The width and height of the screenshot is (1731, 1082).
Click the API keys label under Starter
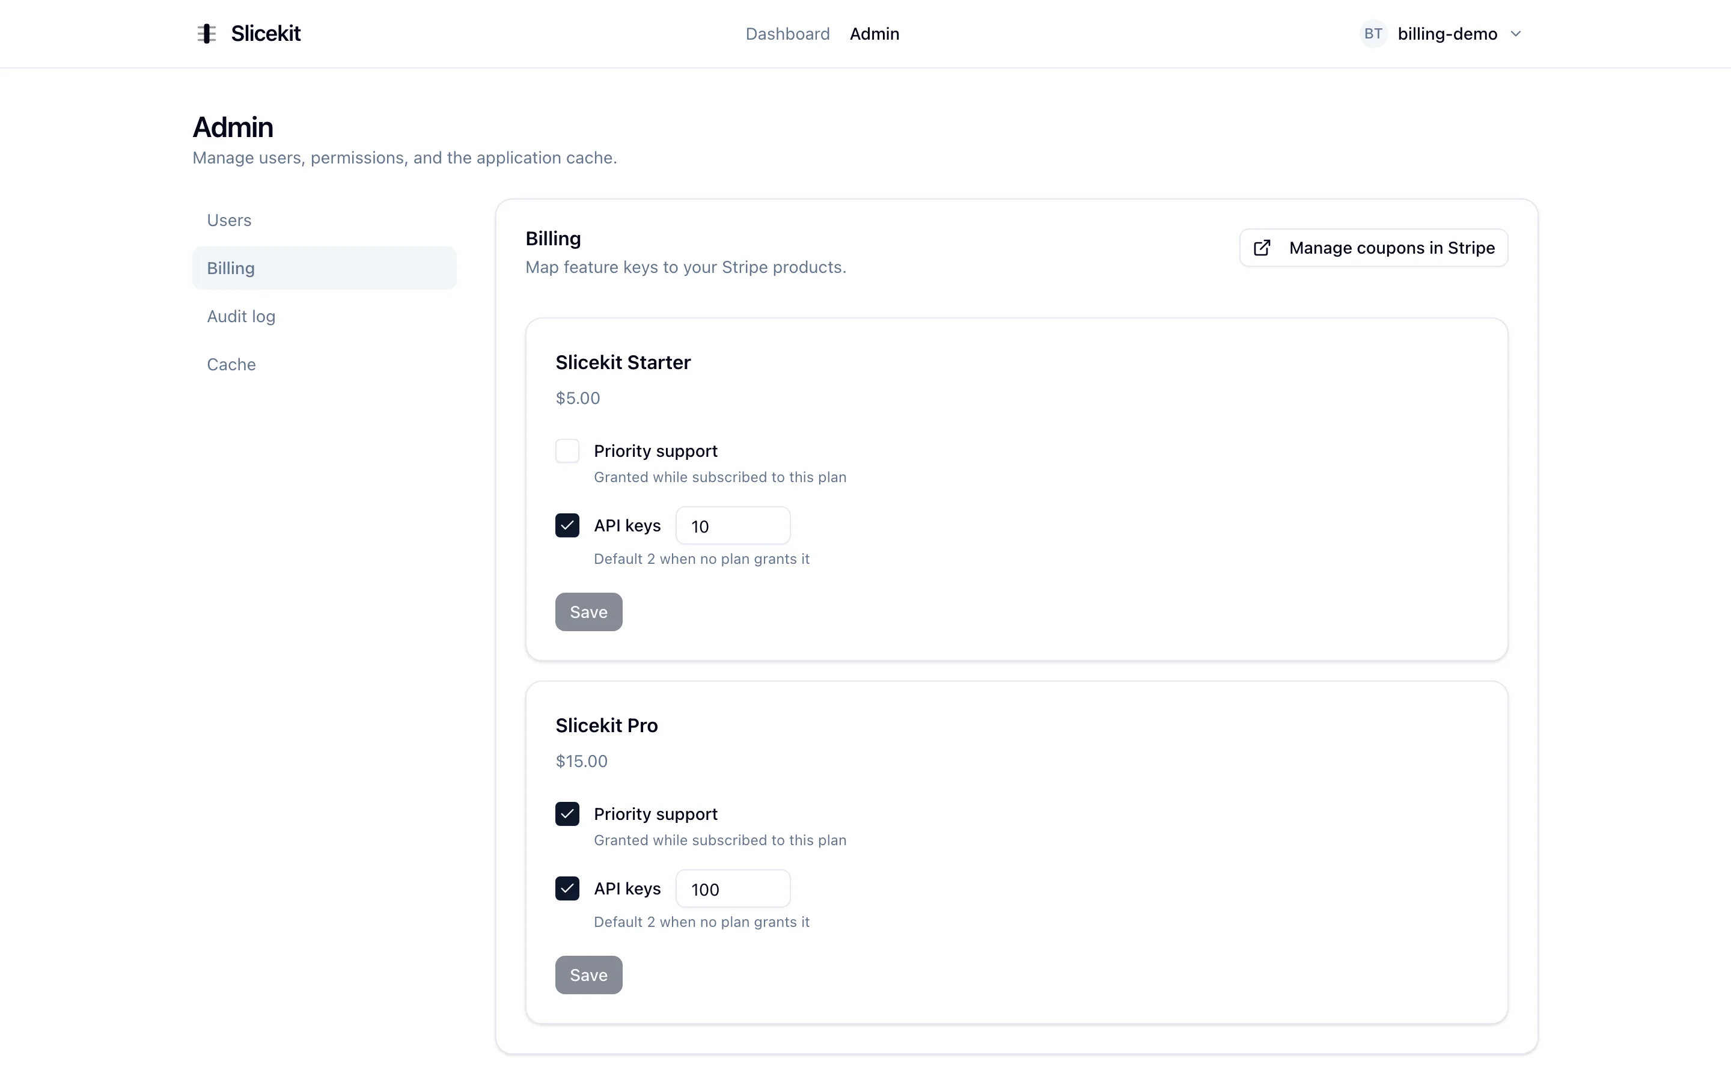point(627,525)
